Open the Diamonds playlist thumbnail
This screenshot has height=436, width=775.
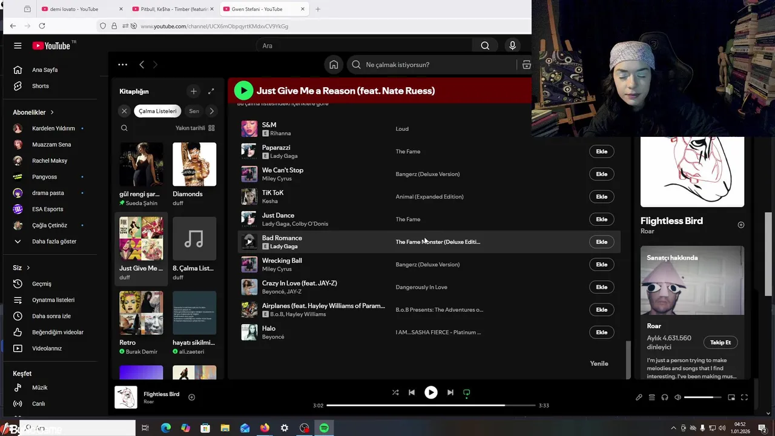coord(194,164)
